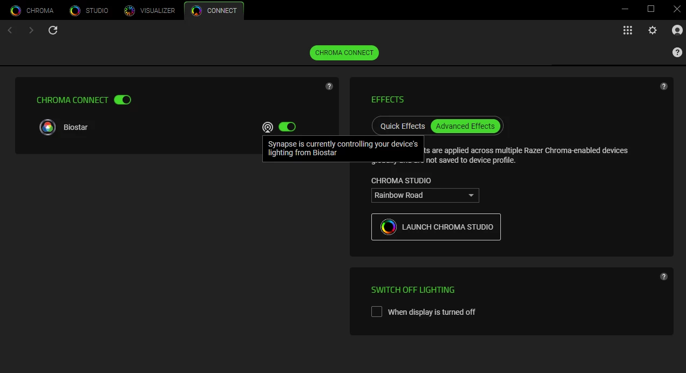The width and height of the screenshot is (686, 373).
Task: Open help for the Effects panel
Action: click(664, 86)
